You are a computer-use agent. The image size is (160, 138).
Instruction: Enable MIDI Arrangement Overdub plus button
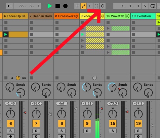[x=77, y=6]
